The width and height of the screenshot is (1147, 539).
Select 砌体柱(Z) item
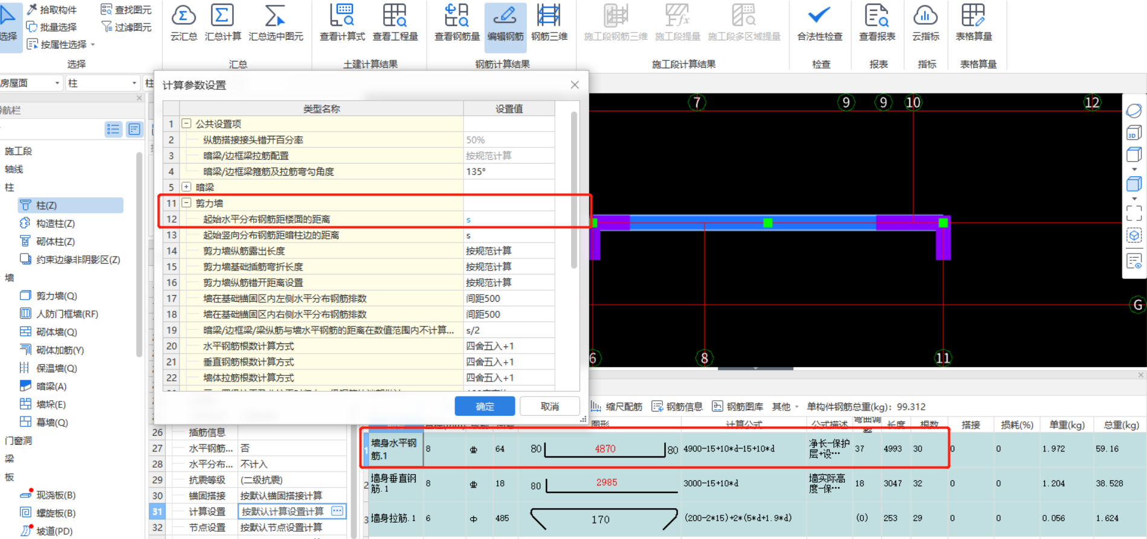tap(48, 241)
